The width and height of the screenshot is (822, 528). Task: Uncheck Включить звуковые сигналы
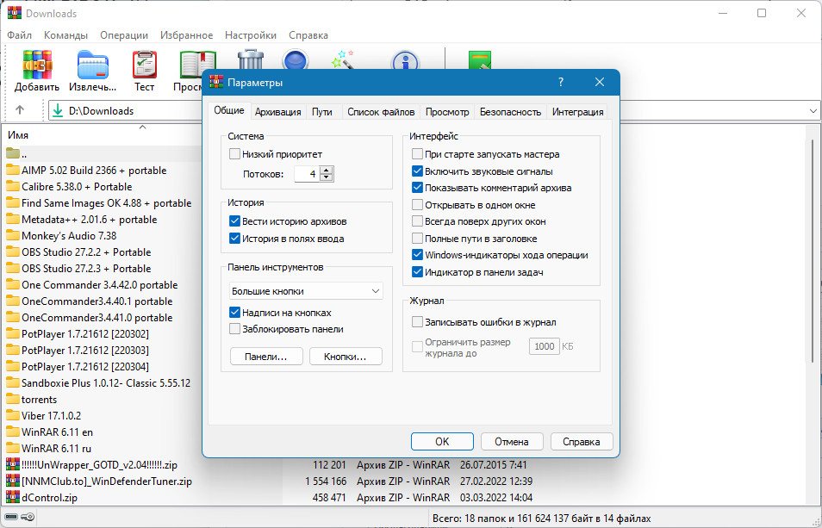pyautogui.click(x=418, y=171)
